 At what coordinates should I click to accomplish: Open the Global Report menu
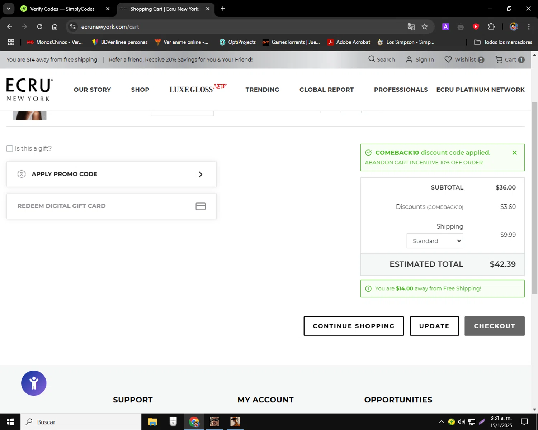[x=326, y=90]
